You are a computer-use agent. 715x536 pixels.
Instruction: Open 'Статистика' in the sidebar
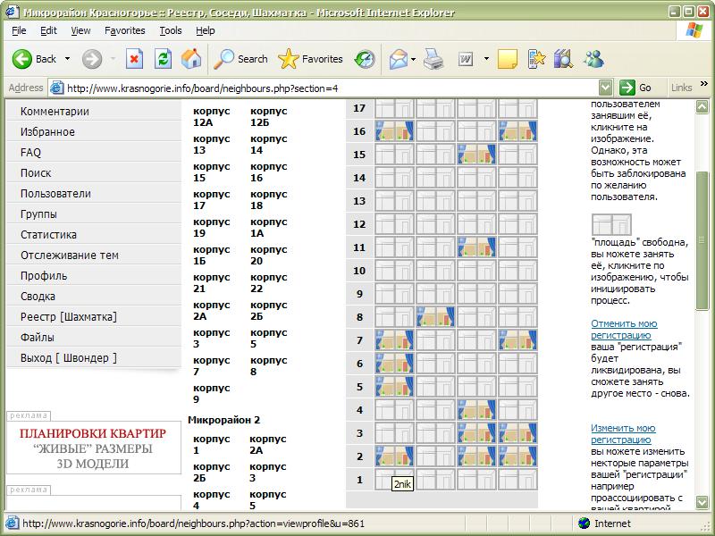point(94,234)
